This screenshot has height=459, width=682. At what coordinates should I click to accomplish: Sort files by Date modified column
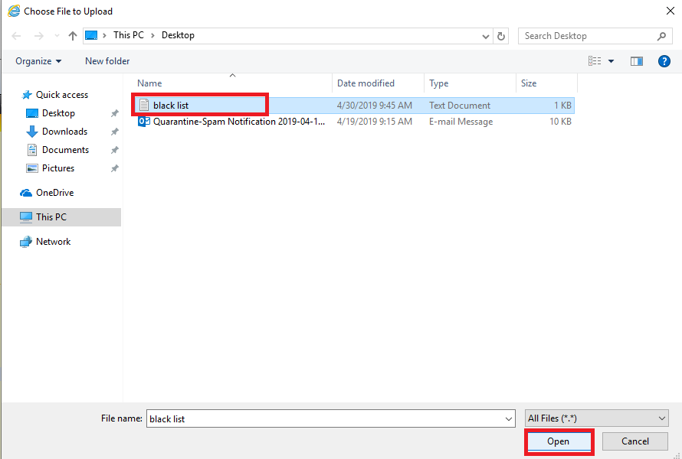tap(366, 83)
